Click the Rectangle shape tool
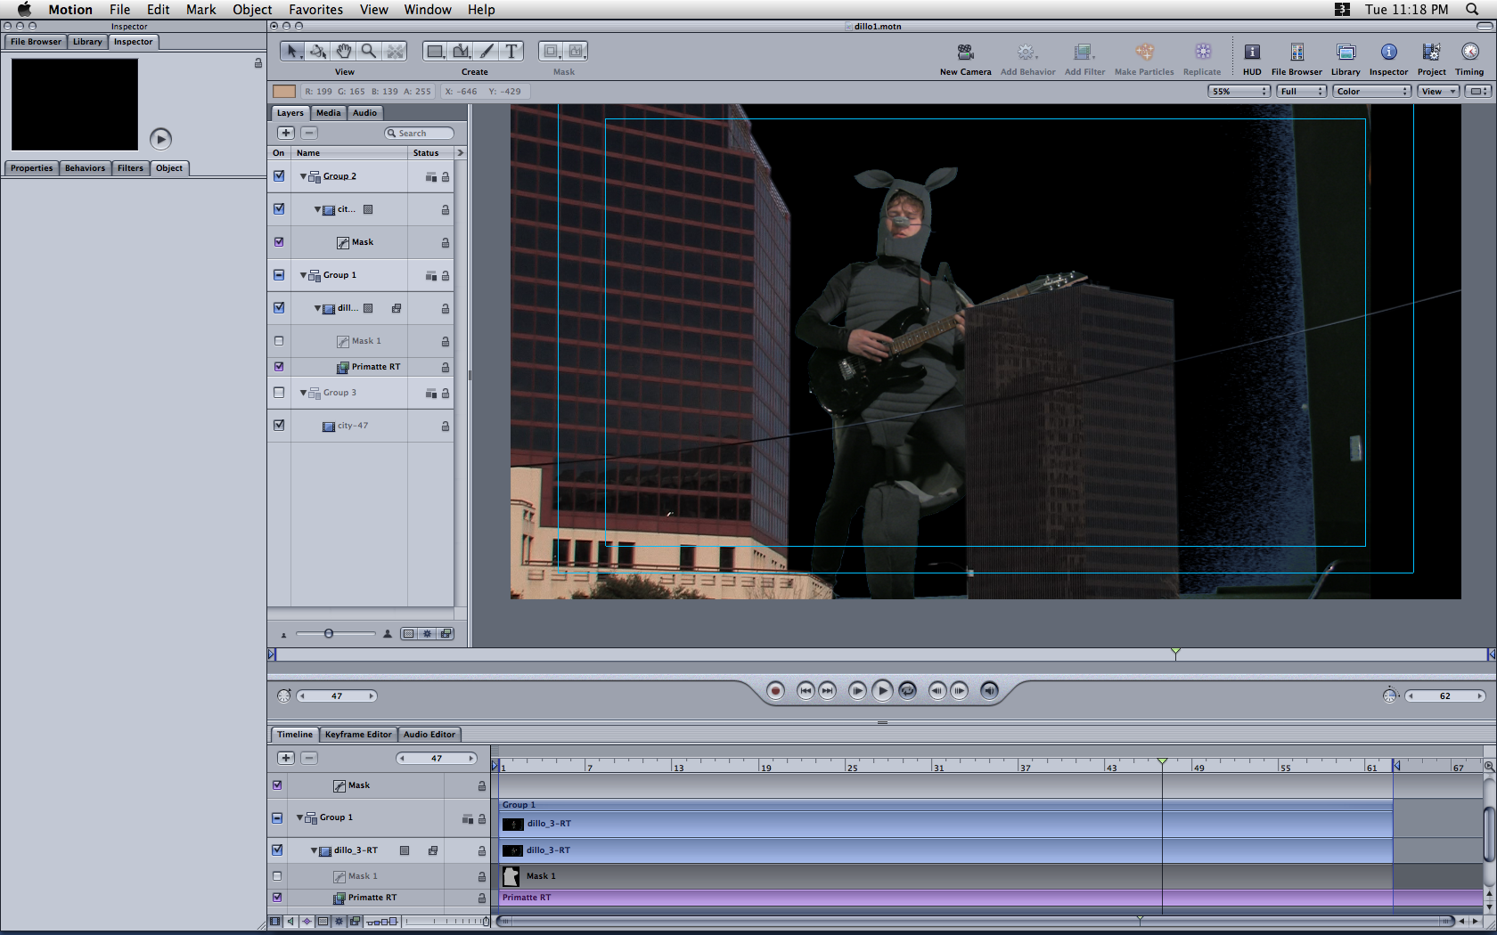This screenshot has height=935, width=1497. click(435, 52)
